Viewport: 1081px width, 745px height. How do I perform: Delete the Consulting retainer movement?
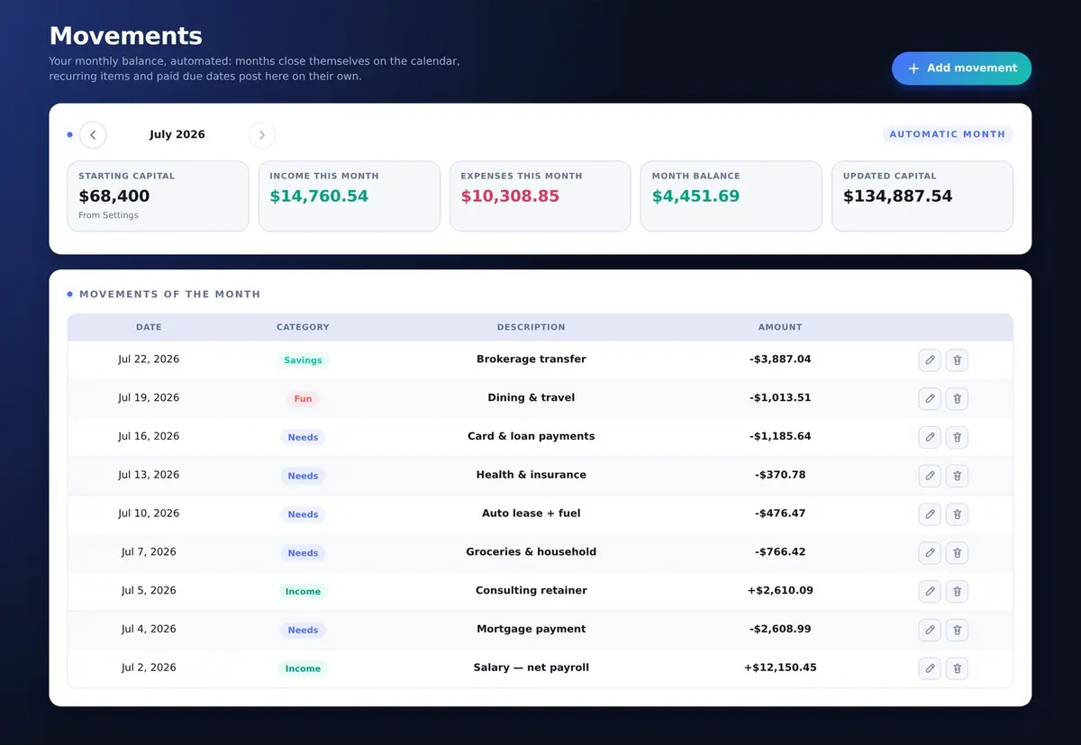957,592
